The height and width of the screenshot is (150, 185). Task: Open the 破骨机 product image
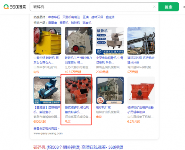110,41
